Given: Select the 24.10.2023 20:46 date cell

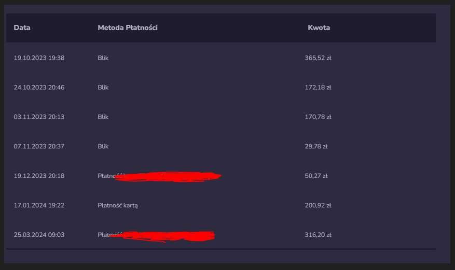Looking at the screenshot, I should coord(39,87).
